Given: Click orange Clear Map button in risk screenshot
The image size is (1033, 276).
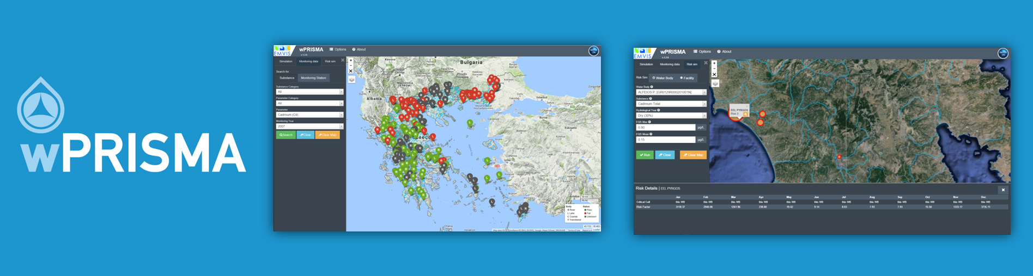Looking at the screenshot, I should tap(693, 155).
